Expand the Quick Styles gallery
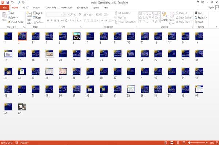Image resolution: width=219 pixels, height=145 pixels. 172,18
